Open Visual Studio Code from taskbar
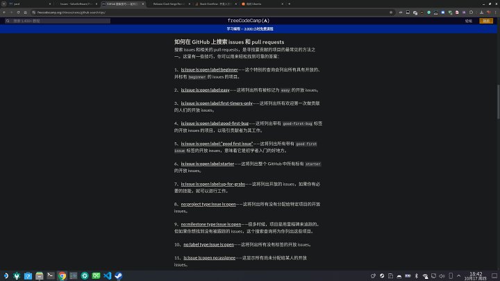Image resolution: width=500 pixels, height=281 pixels. pos(107,275)
